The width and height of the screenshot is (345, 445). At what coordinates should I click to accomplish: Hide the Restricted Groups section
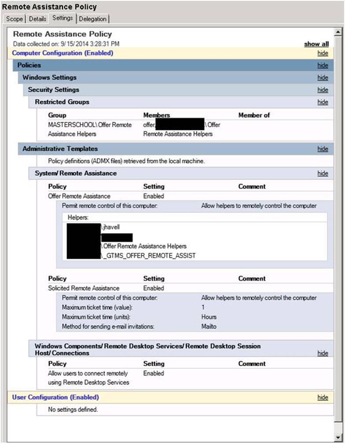point(323,102)
